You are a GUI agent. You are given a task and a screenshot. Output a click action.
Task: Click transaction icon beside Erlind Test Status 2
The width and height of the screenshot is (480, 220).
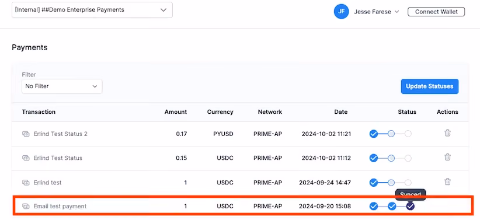[x=26, y=134]
